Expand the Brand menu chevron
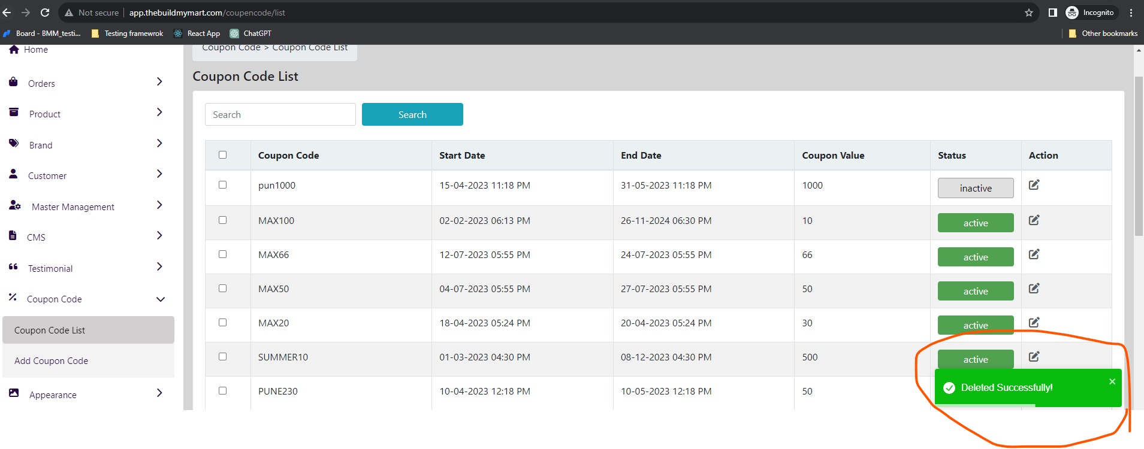Viewport: 1144px width, 449px height. (159, 143)
